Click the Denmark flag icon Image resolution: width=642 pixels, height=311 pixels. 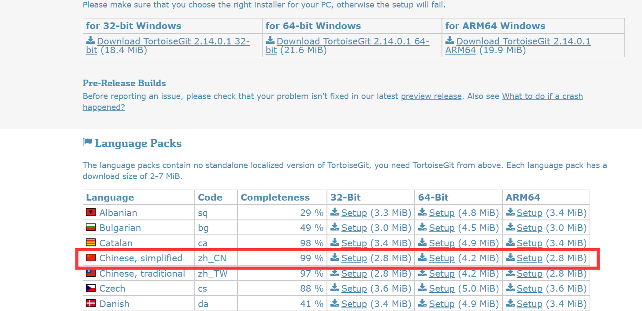(91, 304)
